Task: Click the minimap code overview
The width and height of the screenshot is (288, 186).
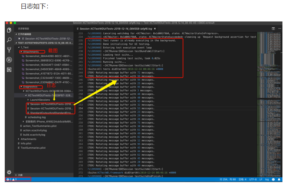Action: (269, 105)
